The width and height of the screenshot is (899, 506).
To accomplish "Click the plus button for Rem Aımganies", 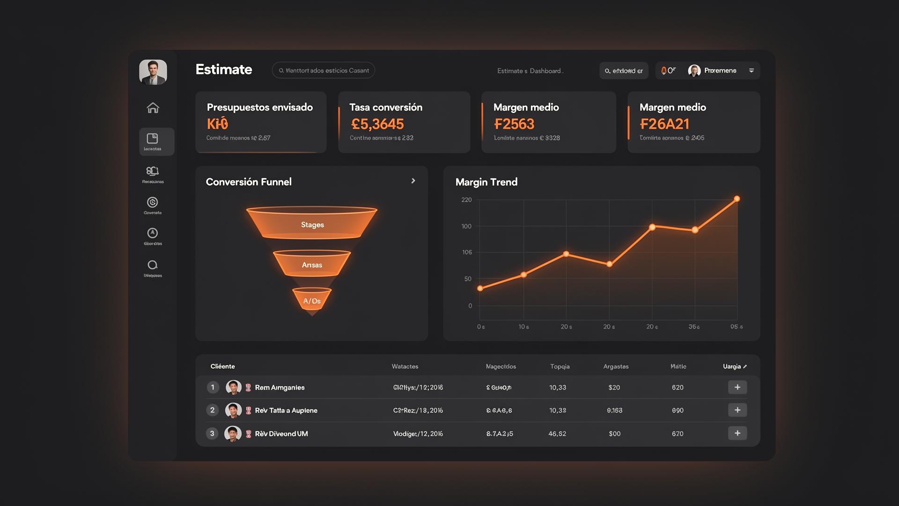I will tap(737, 387).
